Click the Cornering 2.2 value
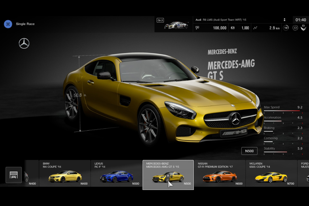The image size is (309, 206). point(300,138)
